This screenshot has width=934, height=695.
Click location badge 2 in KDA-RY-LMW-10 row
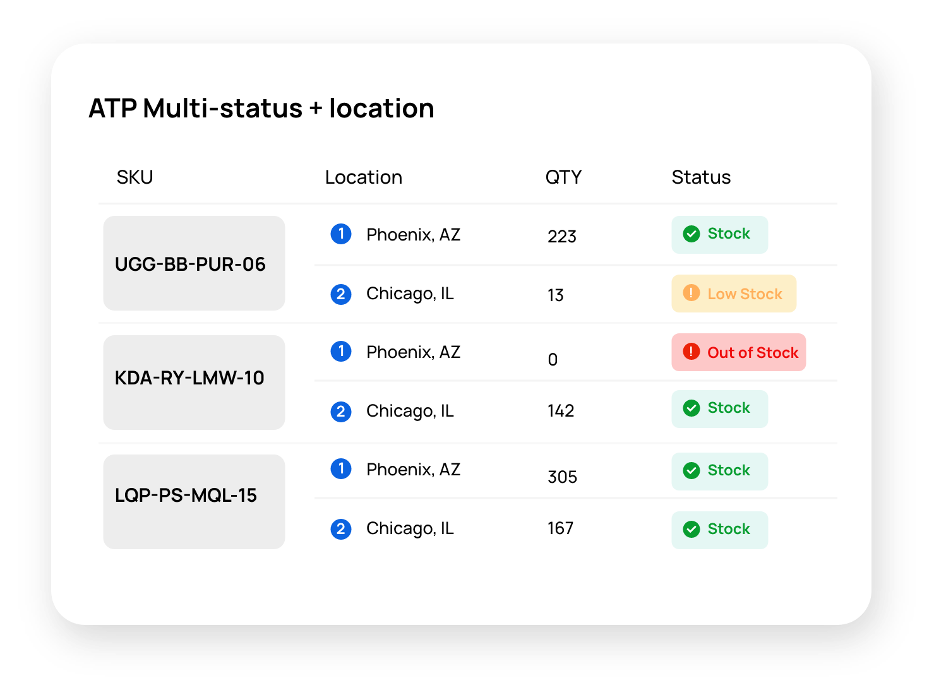[x=341, y=412]
